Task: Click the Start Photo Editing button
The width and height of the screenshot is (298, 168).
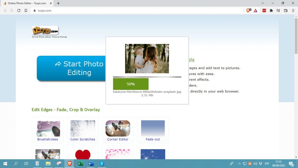Action: (x=71, y=68)
